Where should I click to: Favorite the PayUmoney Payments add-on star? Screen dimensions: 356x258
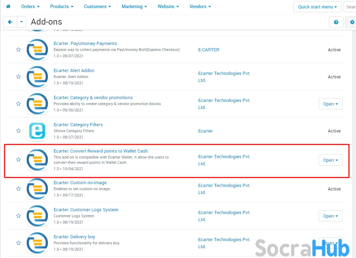pyautogui.click(x=19, y=50)
